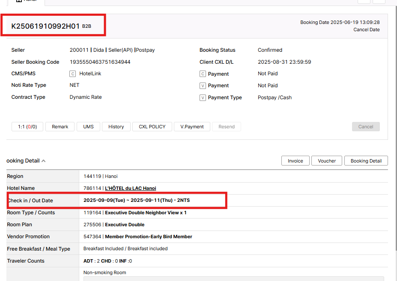Collapse the Booking Detail section chevron

click(x=44, y=161)
